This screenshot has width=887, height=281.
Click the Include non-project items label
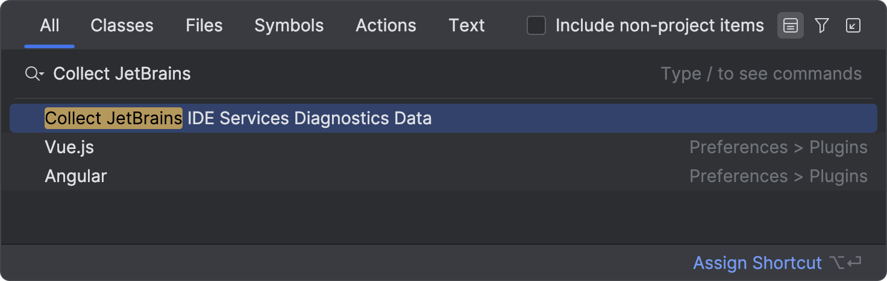[x=660, y=25]
